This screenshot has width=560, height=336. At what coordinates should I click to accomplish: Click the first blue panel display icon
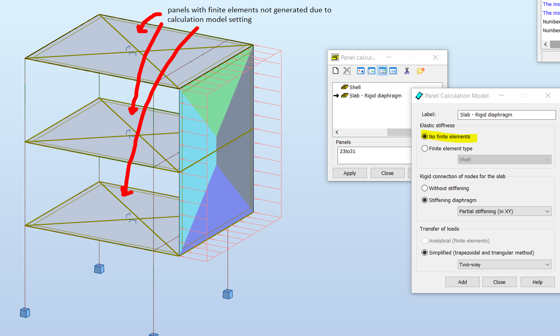pyautogui.click(x=361, y=70)
